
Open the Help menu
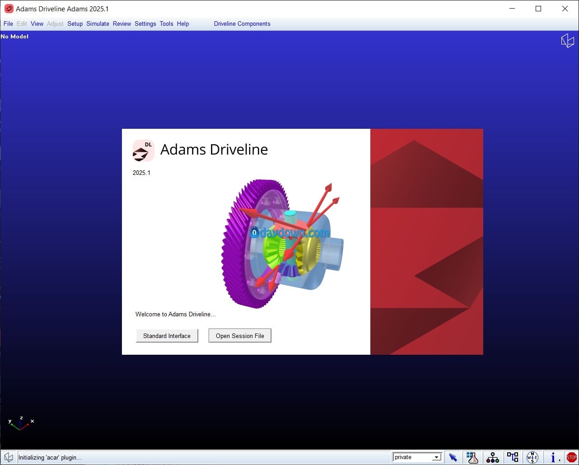click(183, 24)
